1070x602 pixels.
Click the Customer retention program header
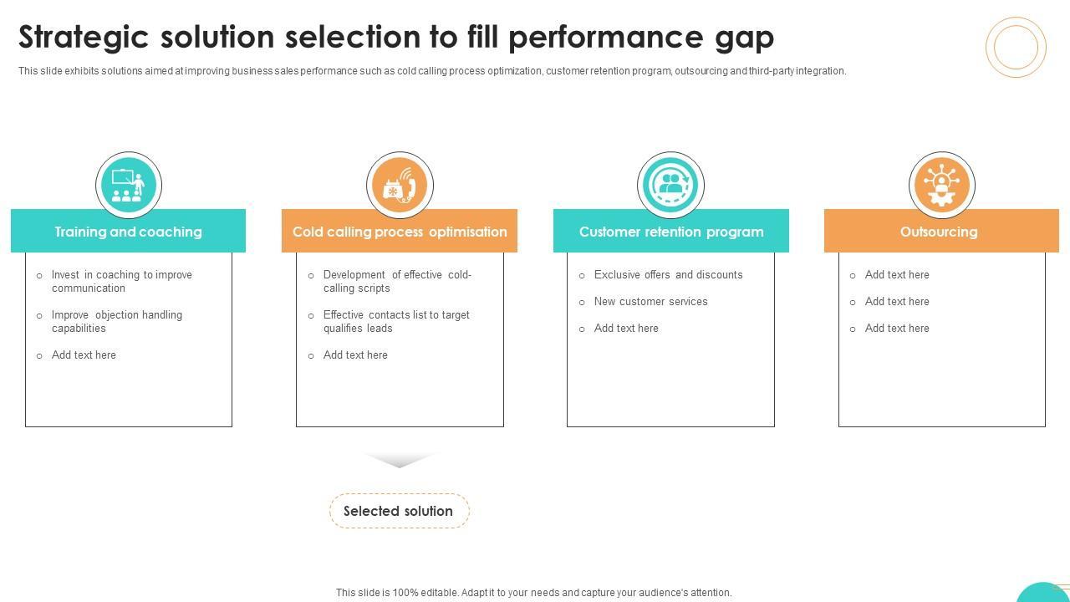pos(670,232)
